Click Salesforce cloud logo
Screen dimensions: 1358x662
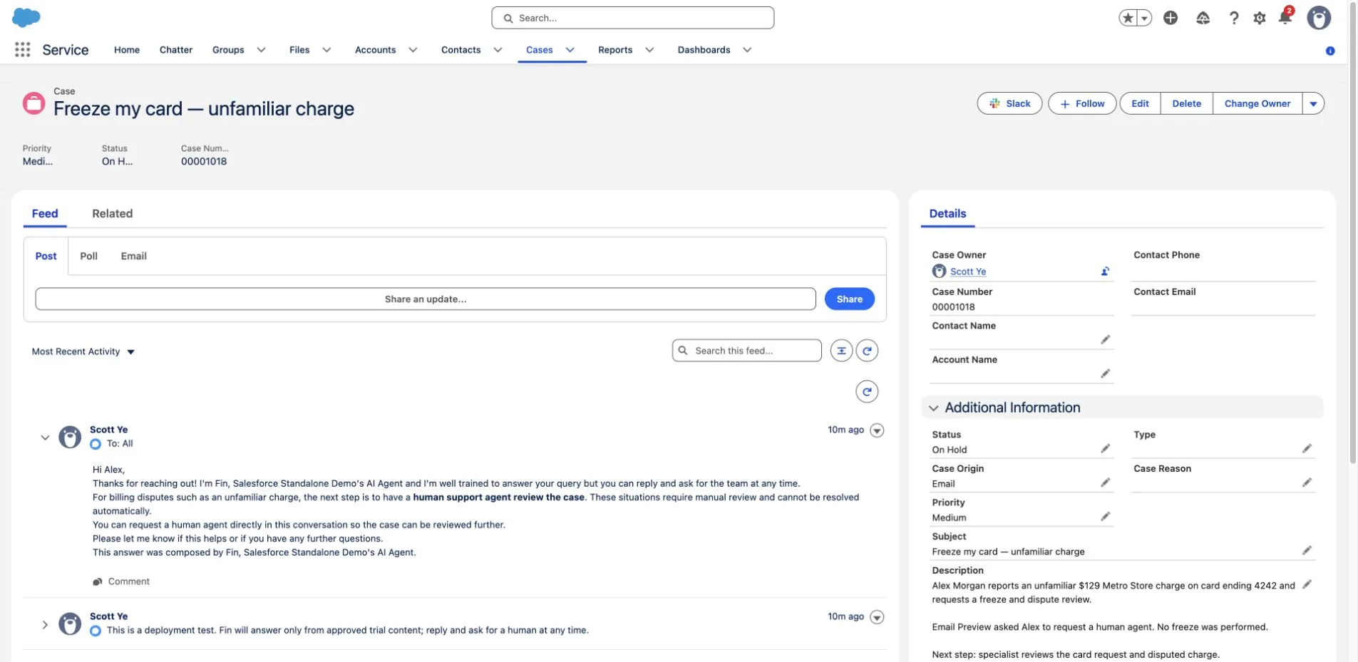pyautogui.click(x=26, y=17)
